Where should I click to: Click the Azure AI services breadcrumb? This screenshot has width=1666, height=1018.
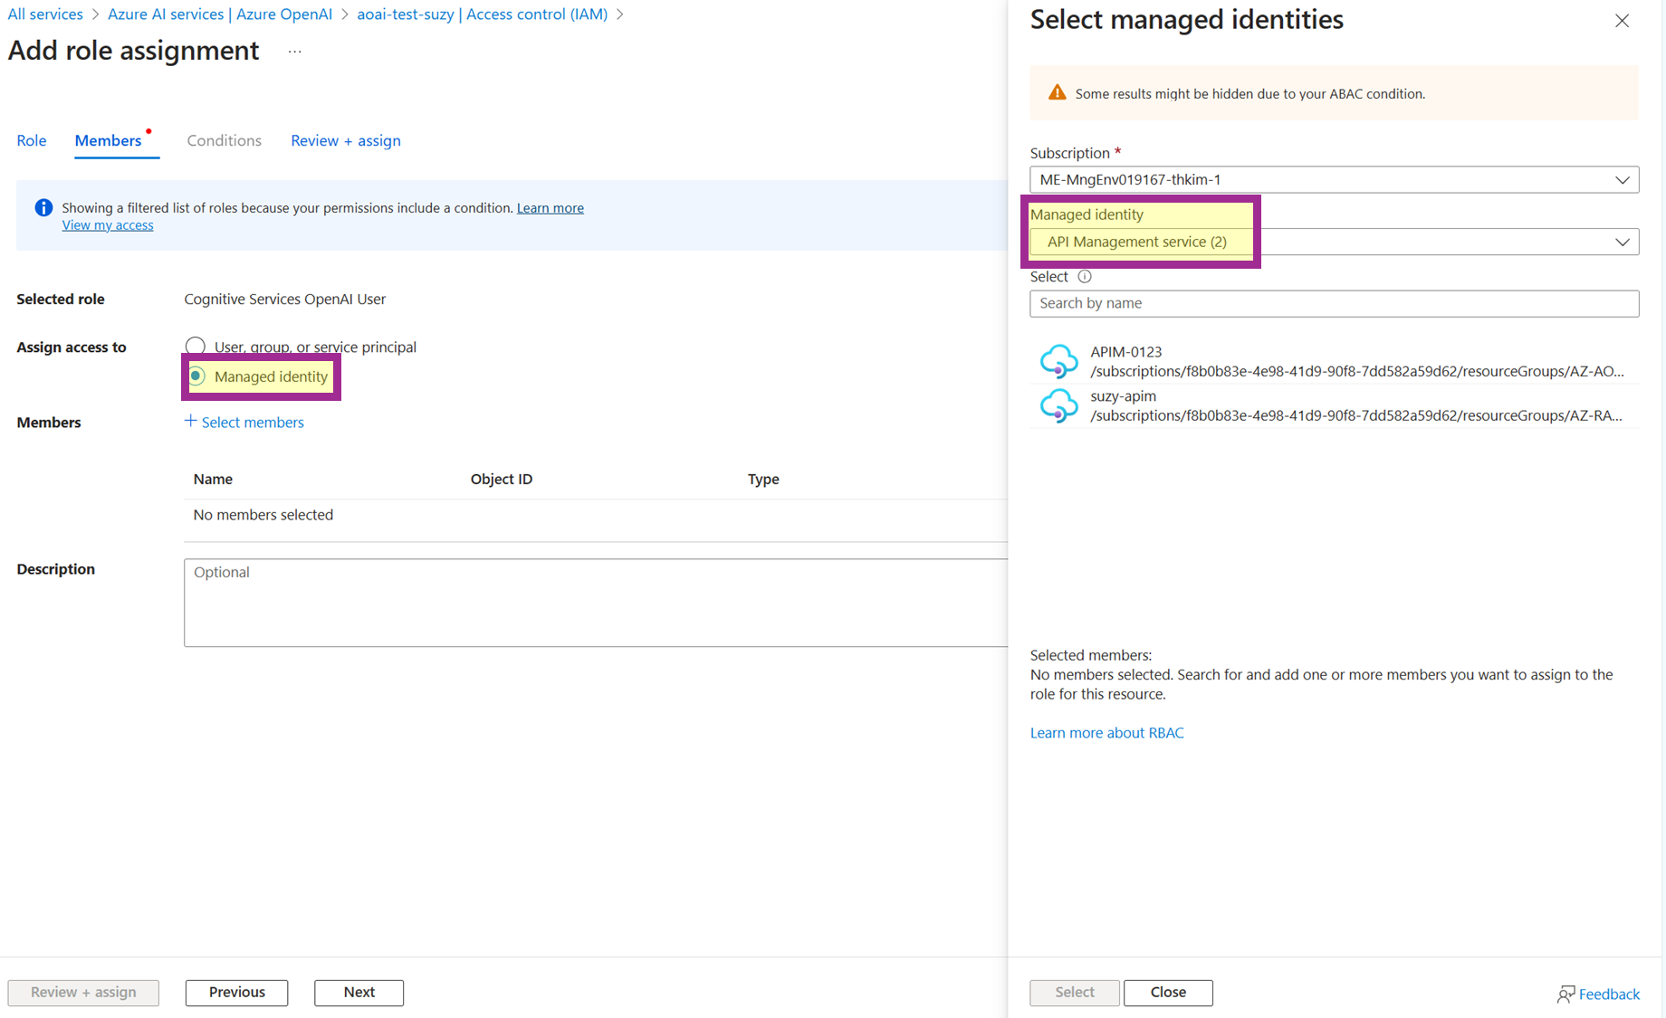[x=219, y=14]
